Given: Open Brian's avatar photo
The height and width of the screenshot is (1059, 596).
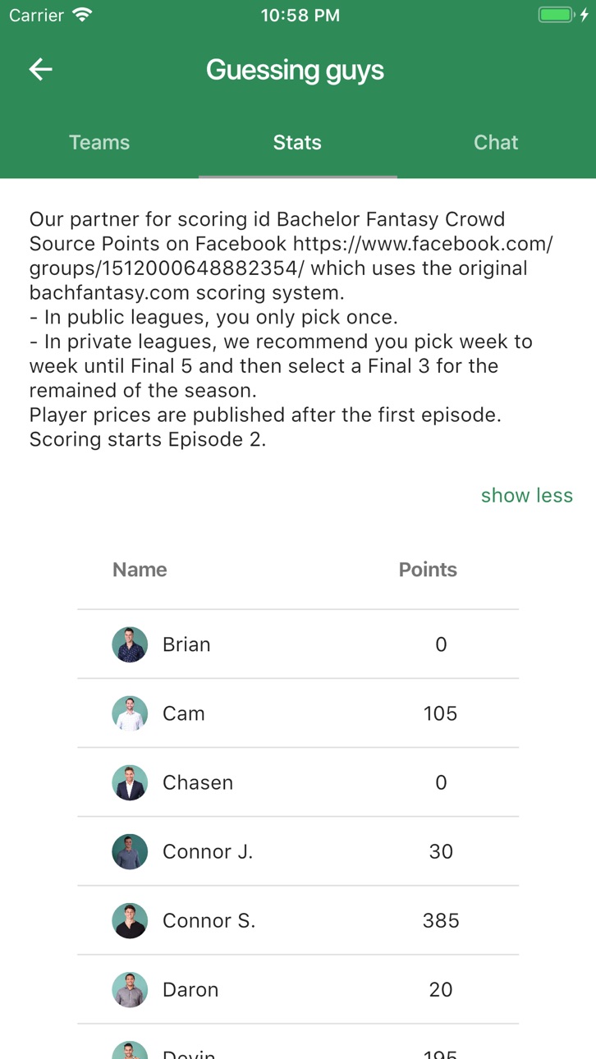Looking at the screenshot, I should (130, 644).
